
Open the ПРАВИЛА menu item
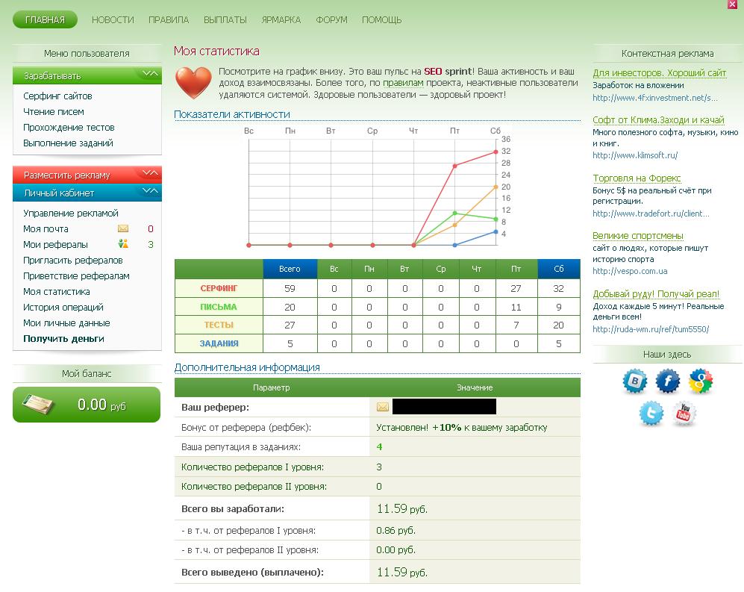[169, 20]
